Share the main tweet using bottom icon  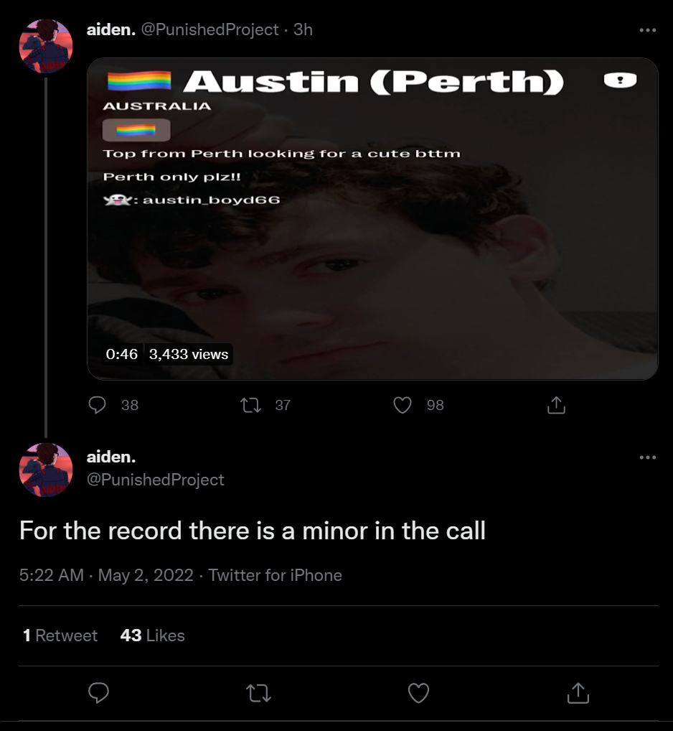click(578, 693)
